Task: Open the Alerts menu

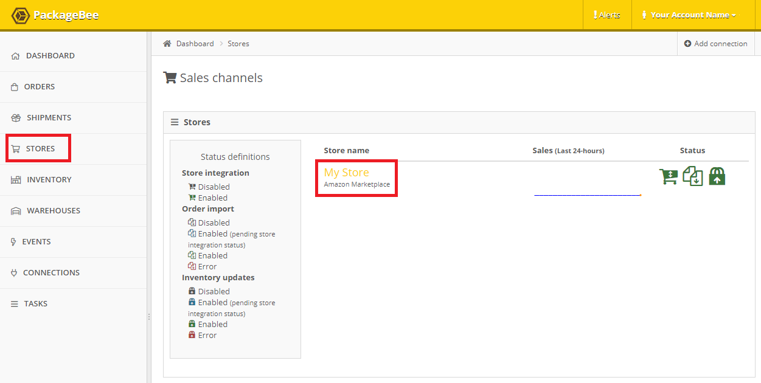Action: click(607, 15)
